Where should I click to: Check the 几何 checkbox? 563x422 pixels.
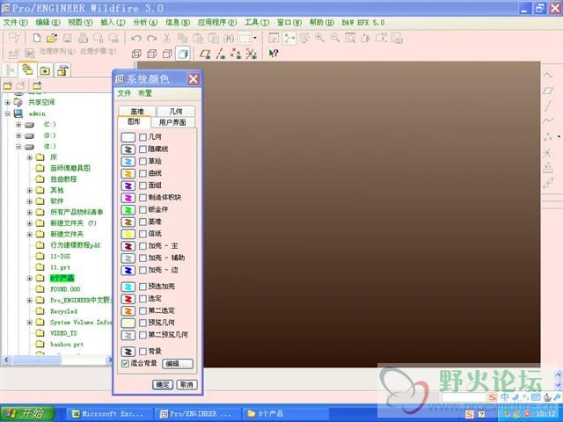point(143,137)
